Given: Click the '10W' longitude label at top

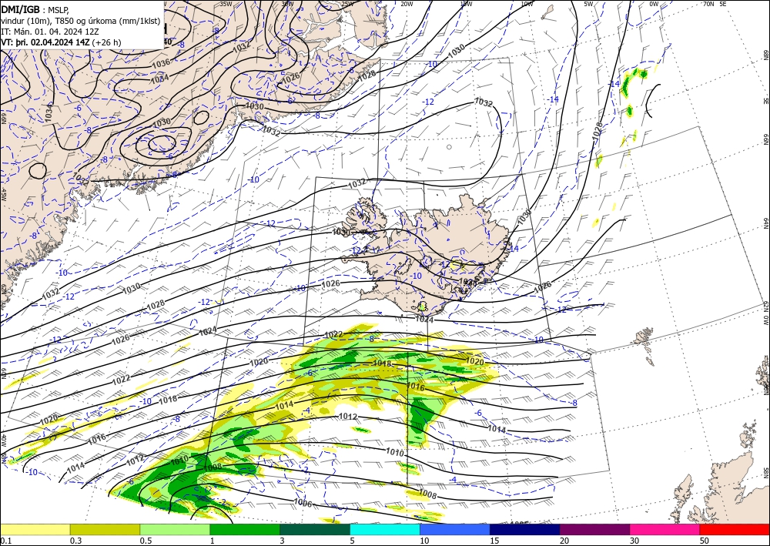Looking at the screenshot, I should click(x=527, y=4).
